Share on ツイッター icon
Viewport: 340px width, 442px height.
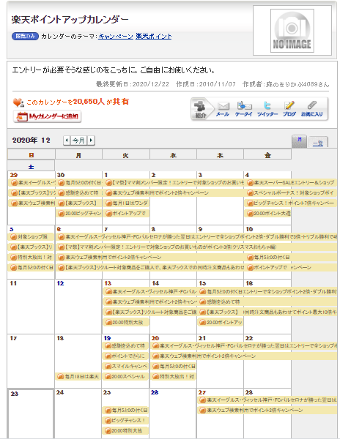tap(267, 109)
